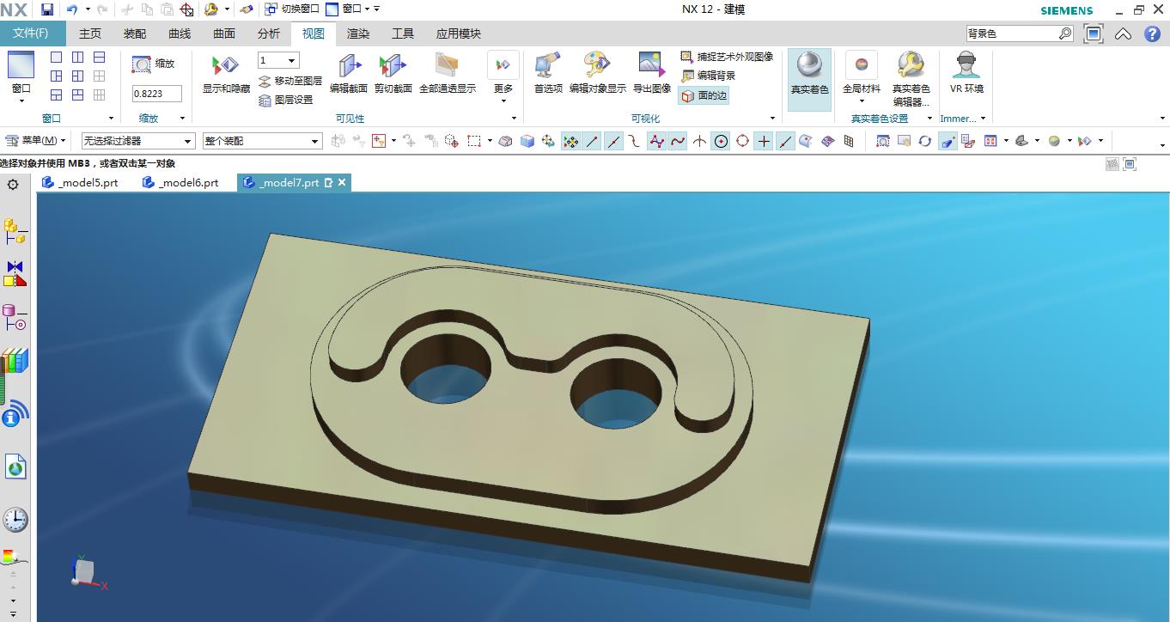Screen dimensions: 1170x622
Task: Click the sidebar settings gear icon
Action: pyautogui.click(x=13, y=185)
